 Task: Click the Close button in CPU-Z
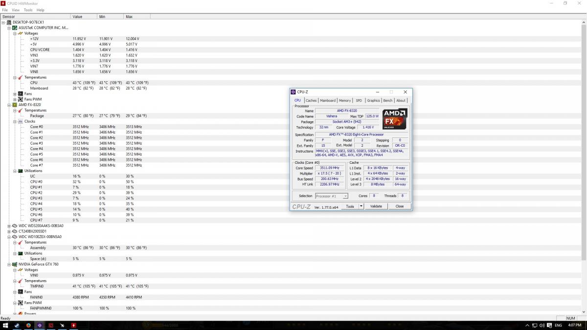click(x=400, y=206)
